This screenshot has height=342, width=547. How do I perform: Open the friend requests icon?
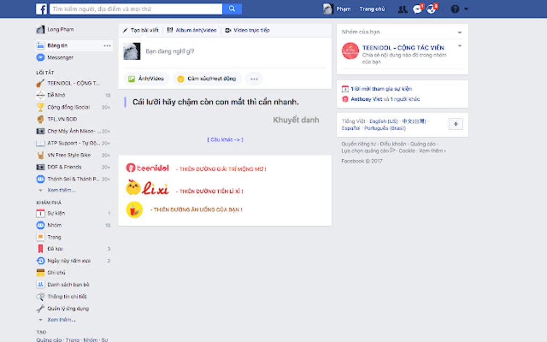coord(403,8)
